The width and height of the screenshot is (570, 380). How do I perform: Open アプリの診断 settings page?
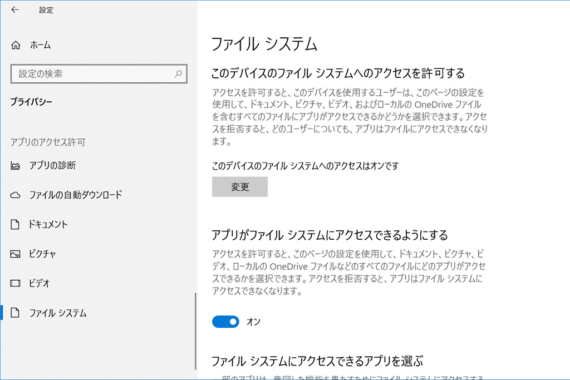(x=52, y=165)
